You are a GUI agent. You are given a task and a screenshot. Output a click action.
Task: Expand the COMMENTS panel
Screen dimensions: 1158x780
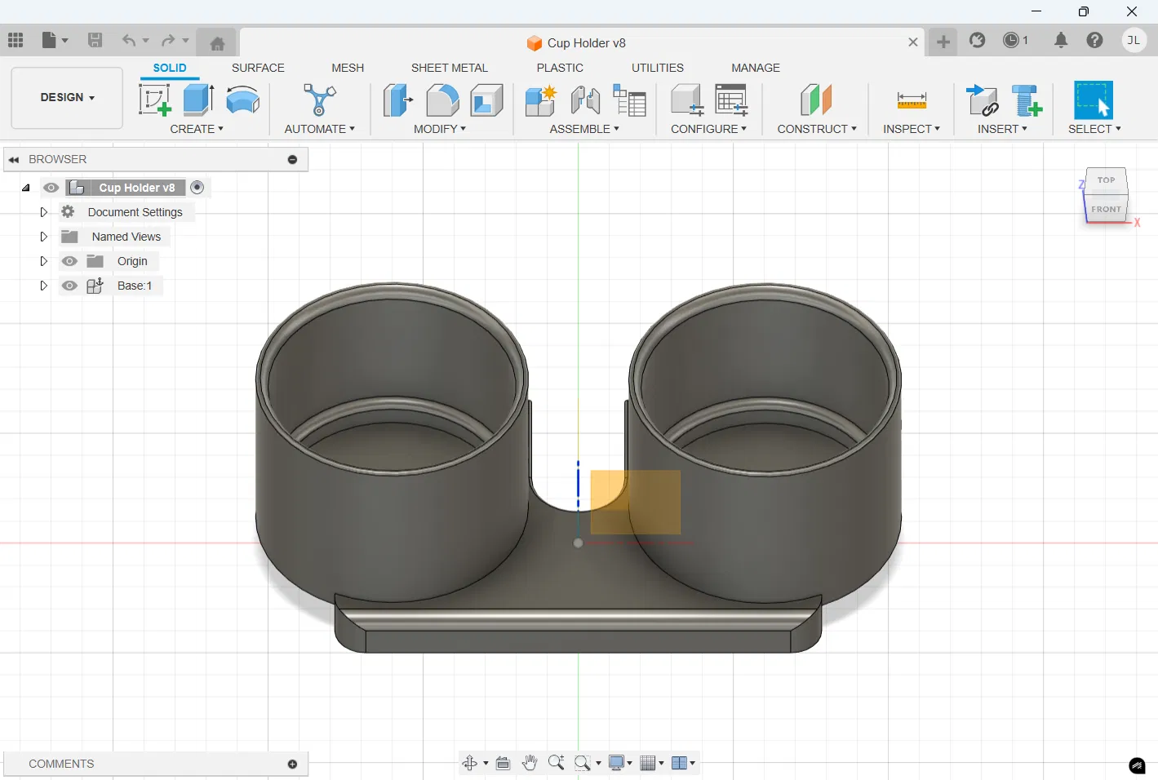click(292, 764)
